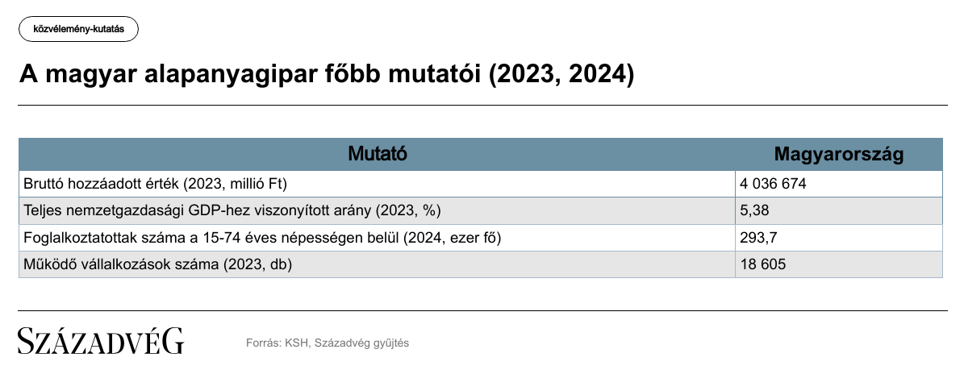The image size is (964, 370).
Task: Click the (2023, db) unit text
Action: (257, 264)
